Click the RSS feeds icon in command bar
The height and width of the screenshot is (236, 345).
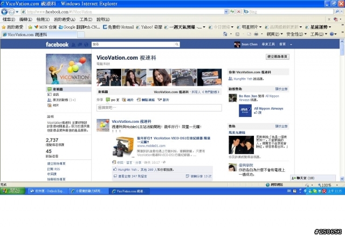tap(237, 34)
